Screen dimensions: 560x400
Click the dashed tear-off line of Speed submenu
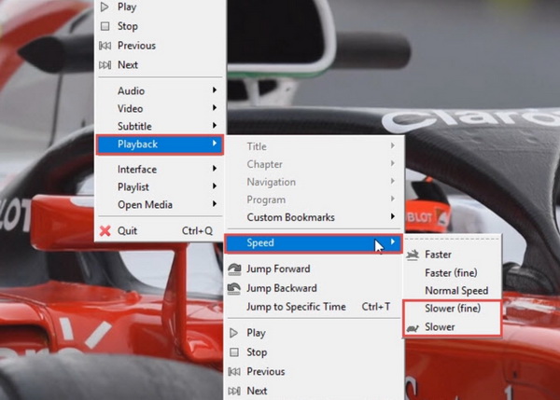(x=453, y=239)
